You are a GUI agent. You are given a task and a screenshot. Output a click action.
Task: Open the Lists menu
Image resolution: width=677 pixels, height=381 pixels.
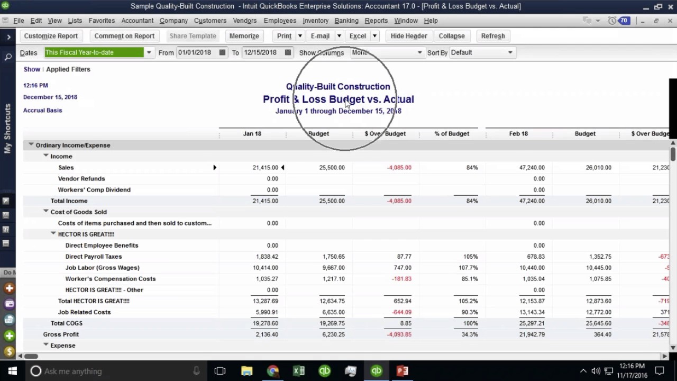[75, 21]
